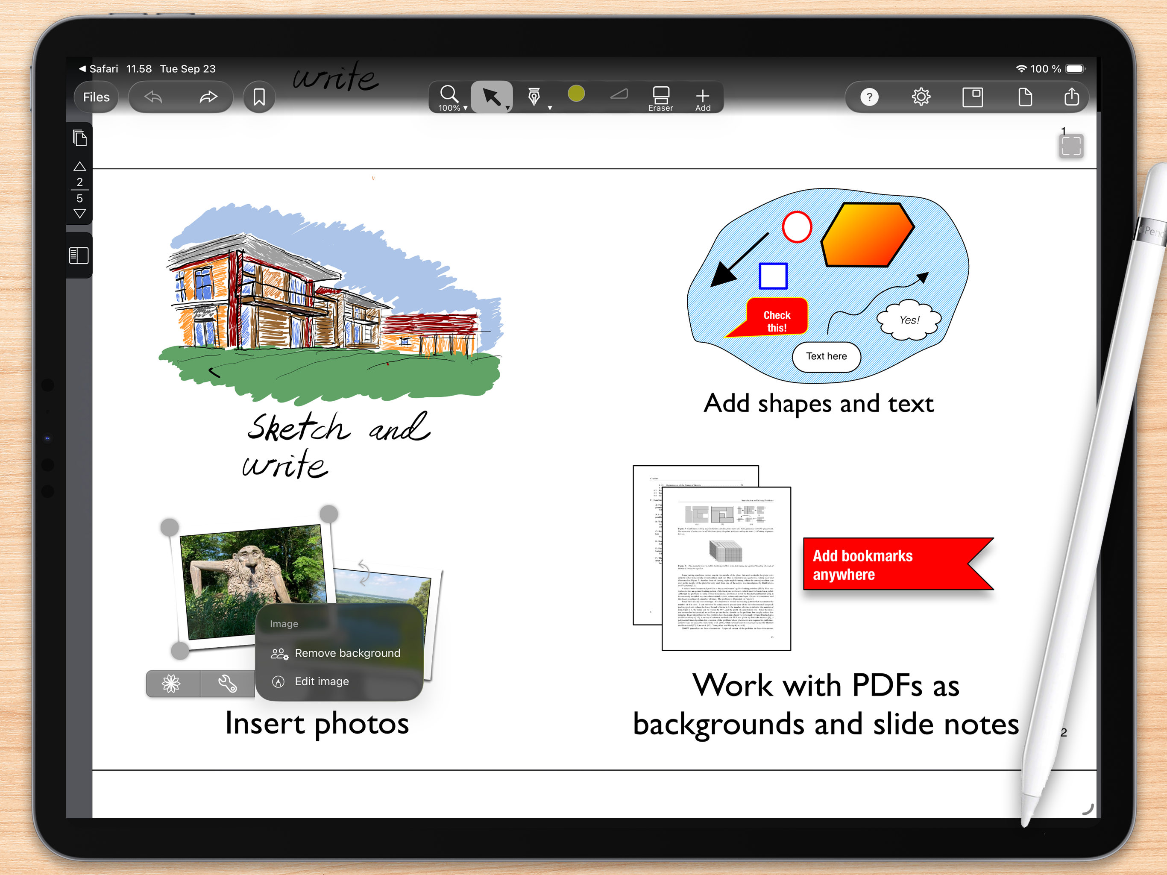Toggle the sidebar panel view
Image resolution: width=1167 pixels, height=875 pixels.
(79, 255)
